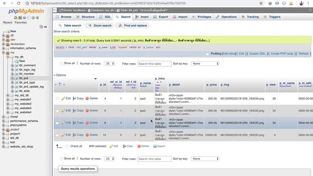
Task: Click the phpMyAdmin home icon
Action: click(16, 18)
